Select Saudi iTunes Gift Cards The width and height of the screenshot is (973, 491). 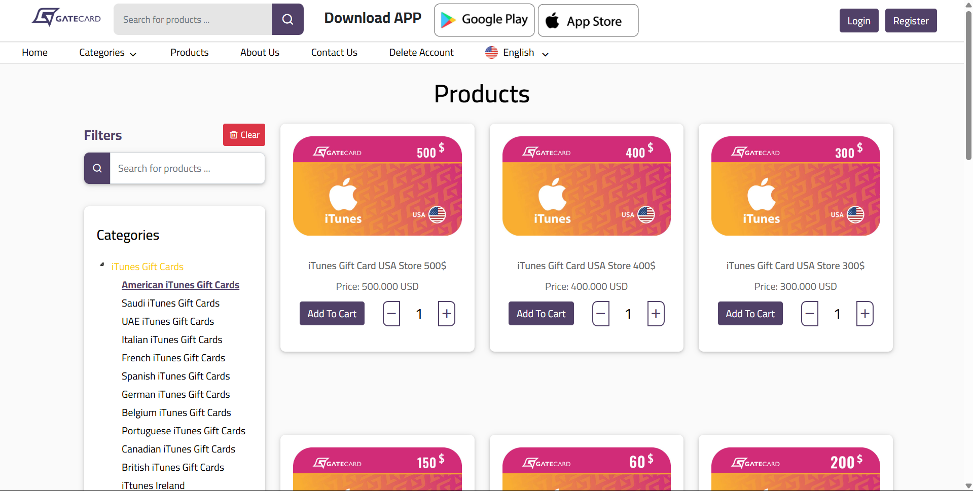point(170,303)
